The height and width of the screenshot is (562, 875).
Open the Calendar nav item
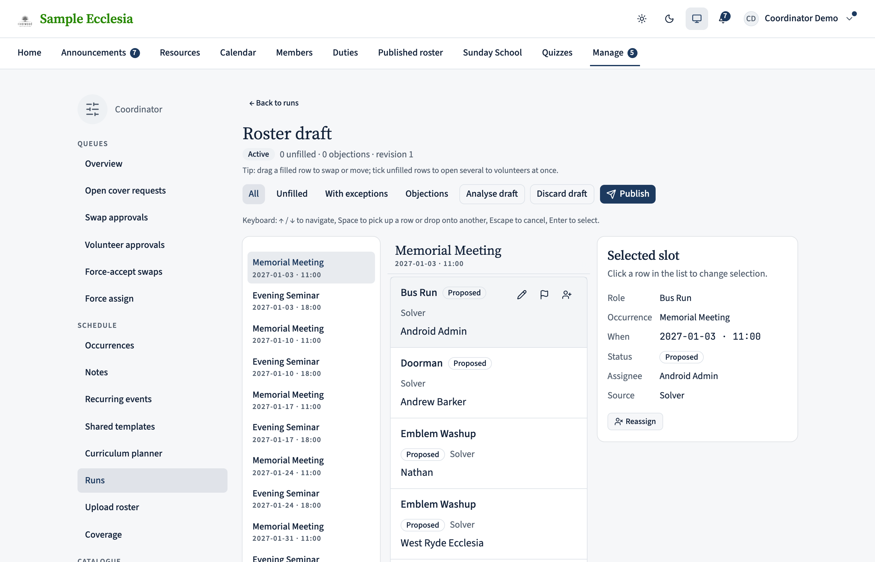pyautogui.click(x=238, y=52)
